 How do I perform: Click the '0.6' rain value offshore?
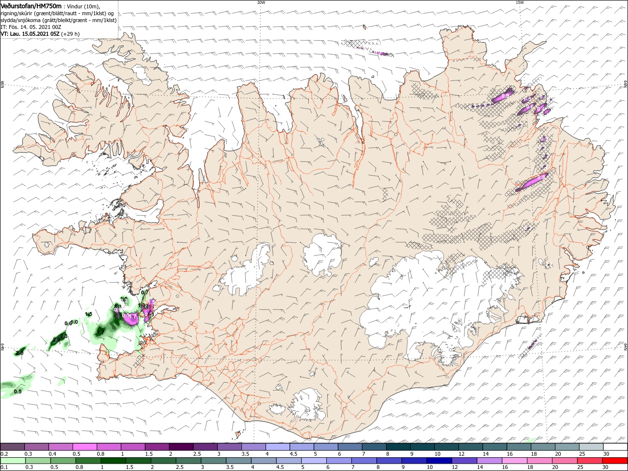coord(68,323)
